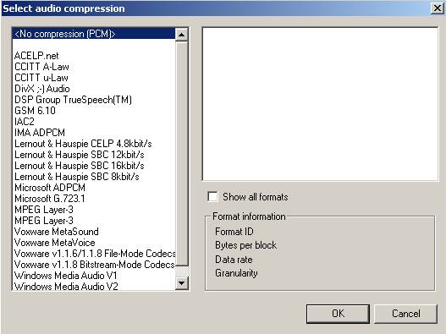Select Lernout & Hauspie SBC 8kbit/s
The height and width of the screenshot is (334, 446).
point(94,177)
